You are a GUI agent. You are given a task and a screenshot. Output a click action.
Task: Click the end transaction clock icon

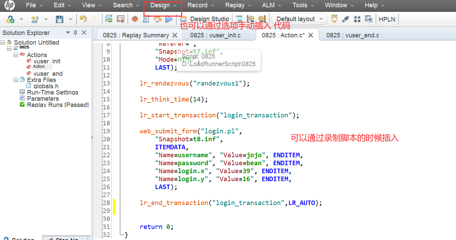pos(262,19)
